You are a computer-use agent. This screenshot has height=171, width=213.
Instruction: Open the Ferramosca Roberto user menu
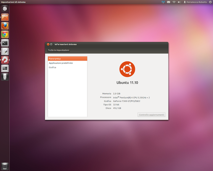coord(195,2)
